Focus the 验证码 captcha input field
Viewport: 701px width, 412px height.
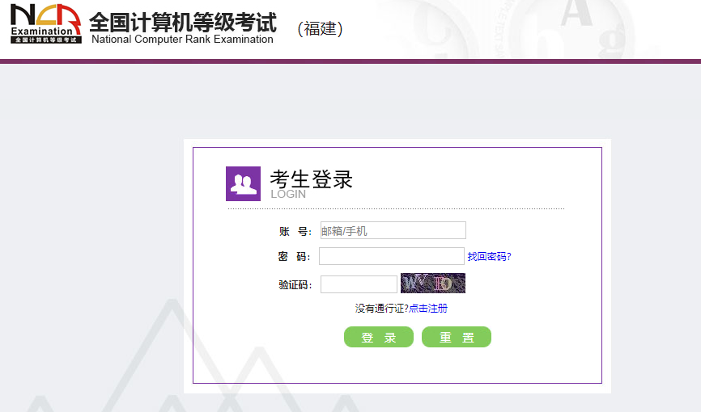pos(359,284)
